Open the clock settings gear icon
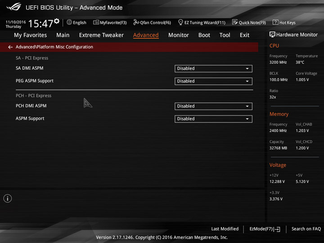The height and width of the screenshot is (243, 324). tap(57, 21)
